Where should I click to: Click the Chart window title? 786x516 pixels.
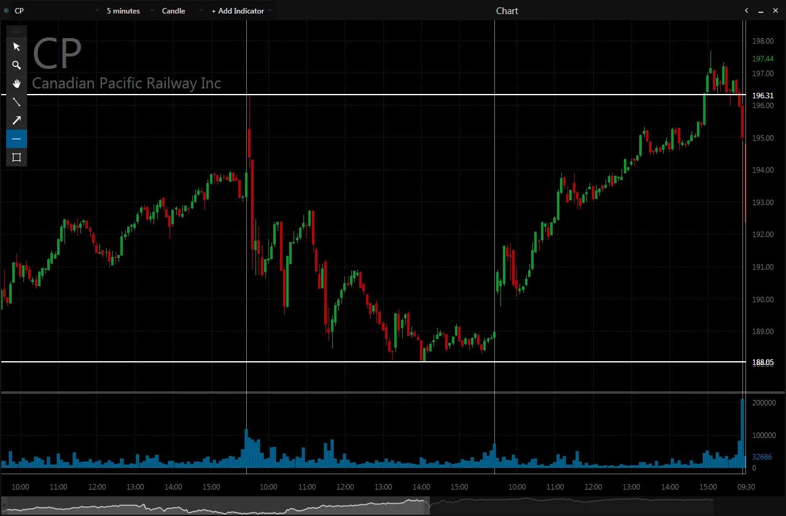(x=507, y=10)
